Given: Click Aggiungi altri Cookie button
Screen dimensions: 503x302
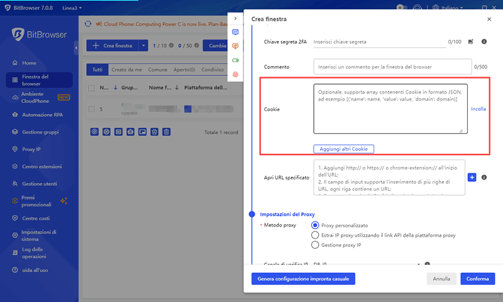Looking at the screenshot, I should (343, 149).
